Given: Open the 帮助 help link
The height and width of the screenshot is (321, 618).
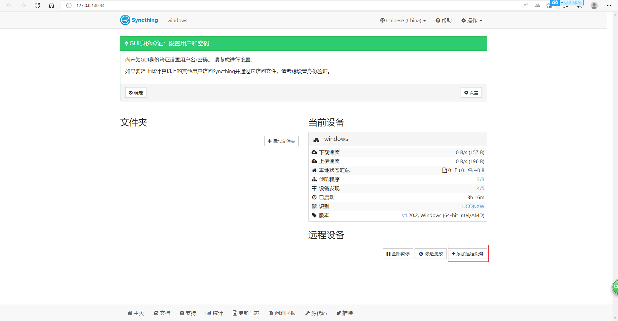Looking at the screenshot, I should (444, 20).
